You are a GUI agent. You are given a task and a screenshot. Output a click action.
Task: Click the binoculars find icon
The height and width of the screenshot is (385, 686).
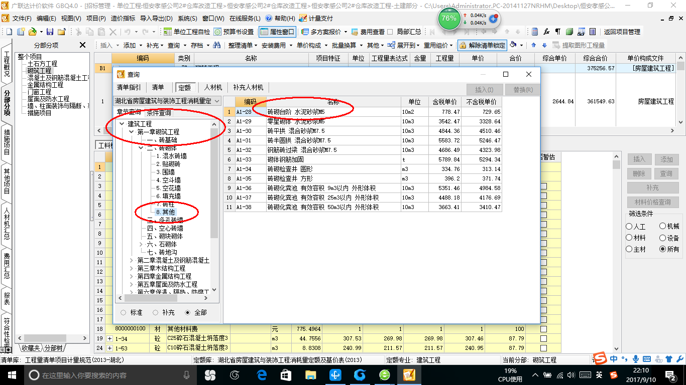[217, 45]
